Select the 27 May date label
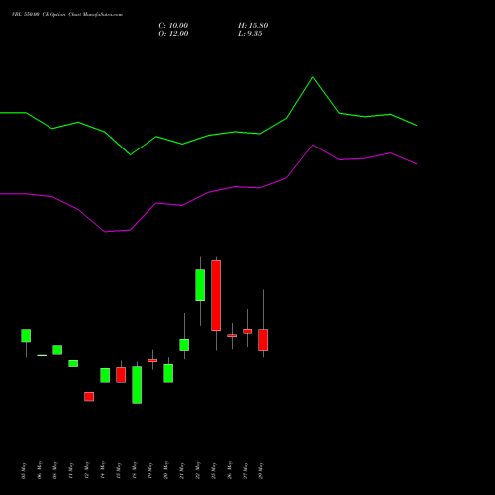The width and height of the screenshot is (495, 495). [245, 470]
